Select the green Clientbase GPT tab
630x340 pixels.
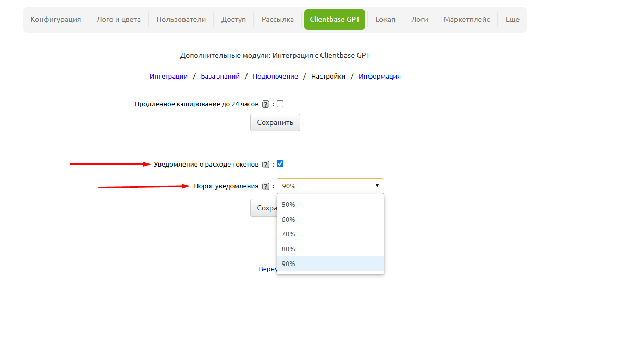tap(335, 20)
